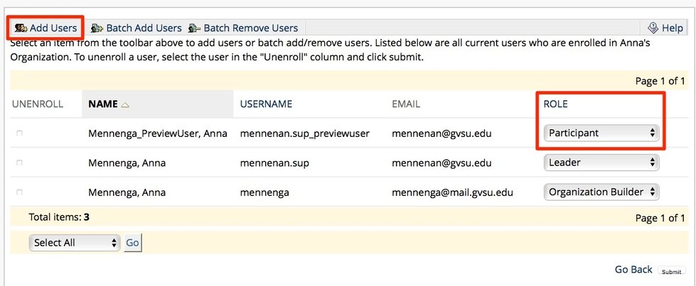Image resolution: width=696 pixels, height=286 pixels.
Task: Sort by Role column header
Action: (555, 104)
